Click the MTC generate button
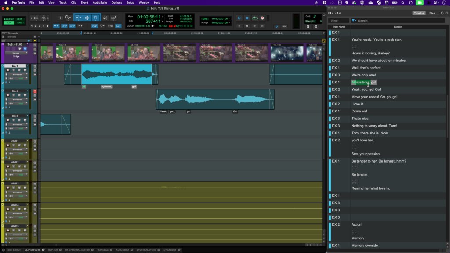450x253 pixels. coord(284,26)
